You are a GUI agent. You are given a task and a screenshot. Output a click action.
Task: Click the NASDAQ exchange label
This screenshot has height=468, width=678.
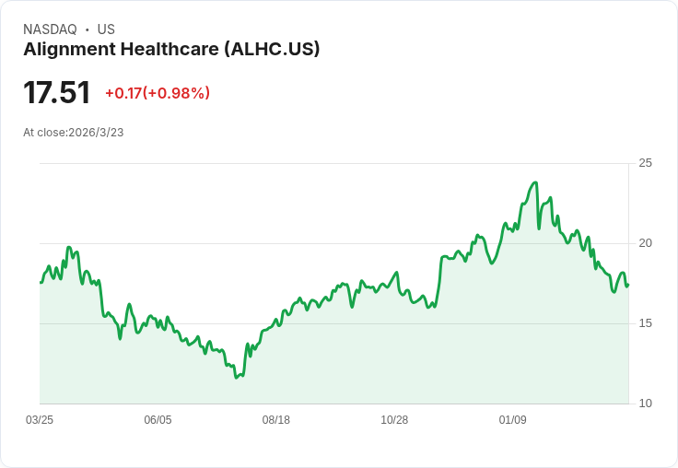[x=50, y=29]
